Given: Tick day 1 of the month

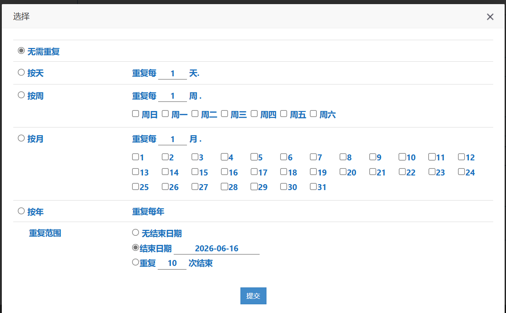Looking at the screenshot, I should 136,157.
